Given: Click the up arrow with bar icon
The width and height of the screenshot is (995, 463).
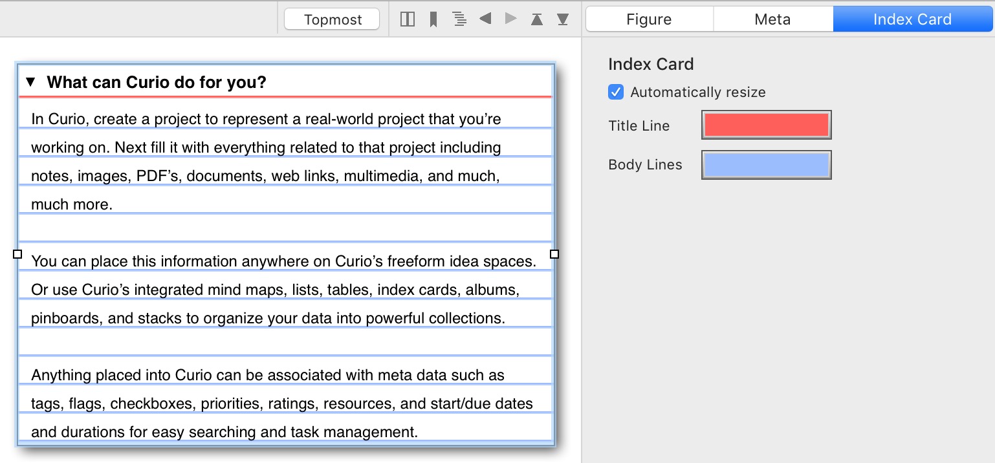Looking at the screenshot, I should [x=537, y=19].
